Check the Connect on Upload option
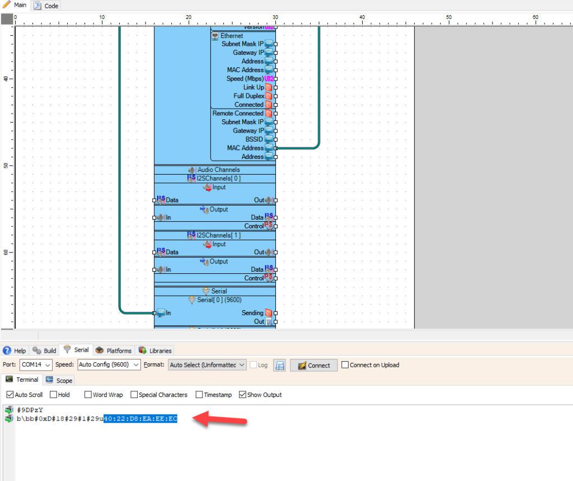 345,365
